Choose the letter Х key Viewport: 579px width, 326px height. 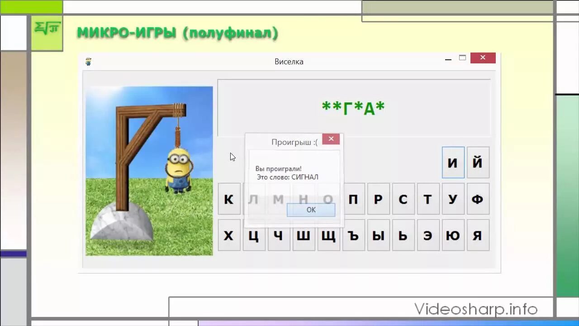[229, 235]
